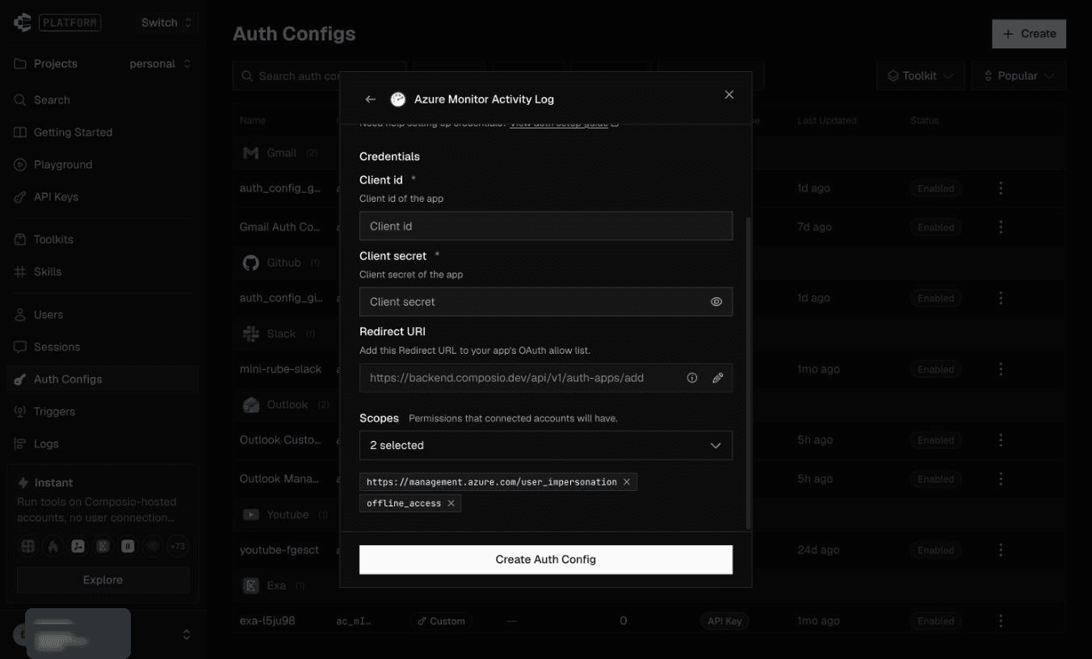Go back using the modal's left arrow
The image size is (1092, 659).
click(x=371, y=99)
